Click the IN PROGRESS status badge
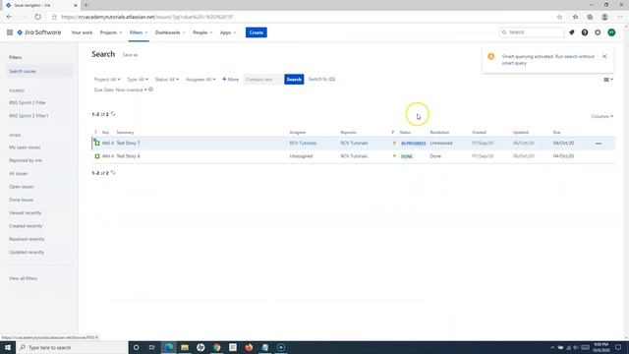The height and width of the screenshot is (354, 629). point(413,144)
